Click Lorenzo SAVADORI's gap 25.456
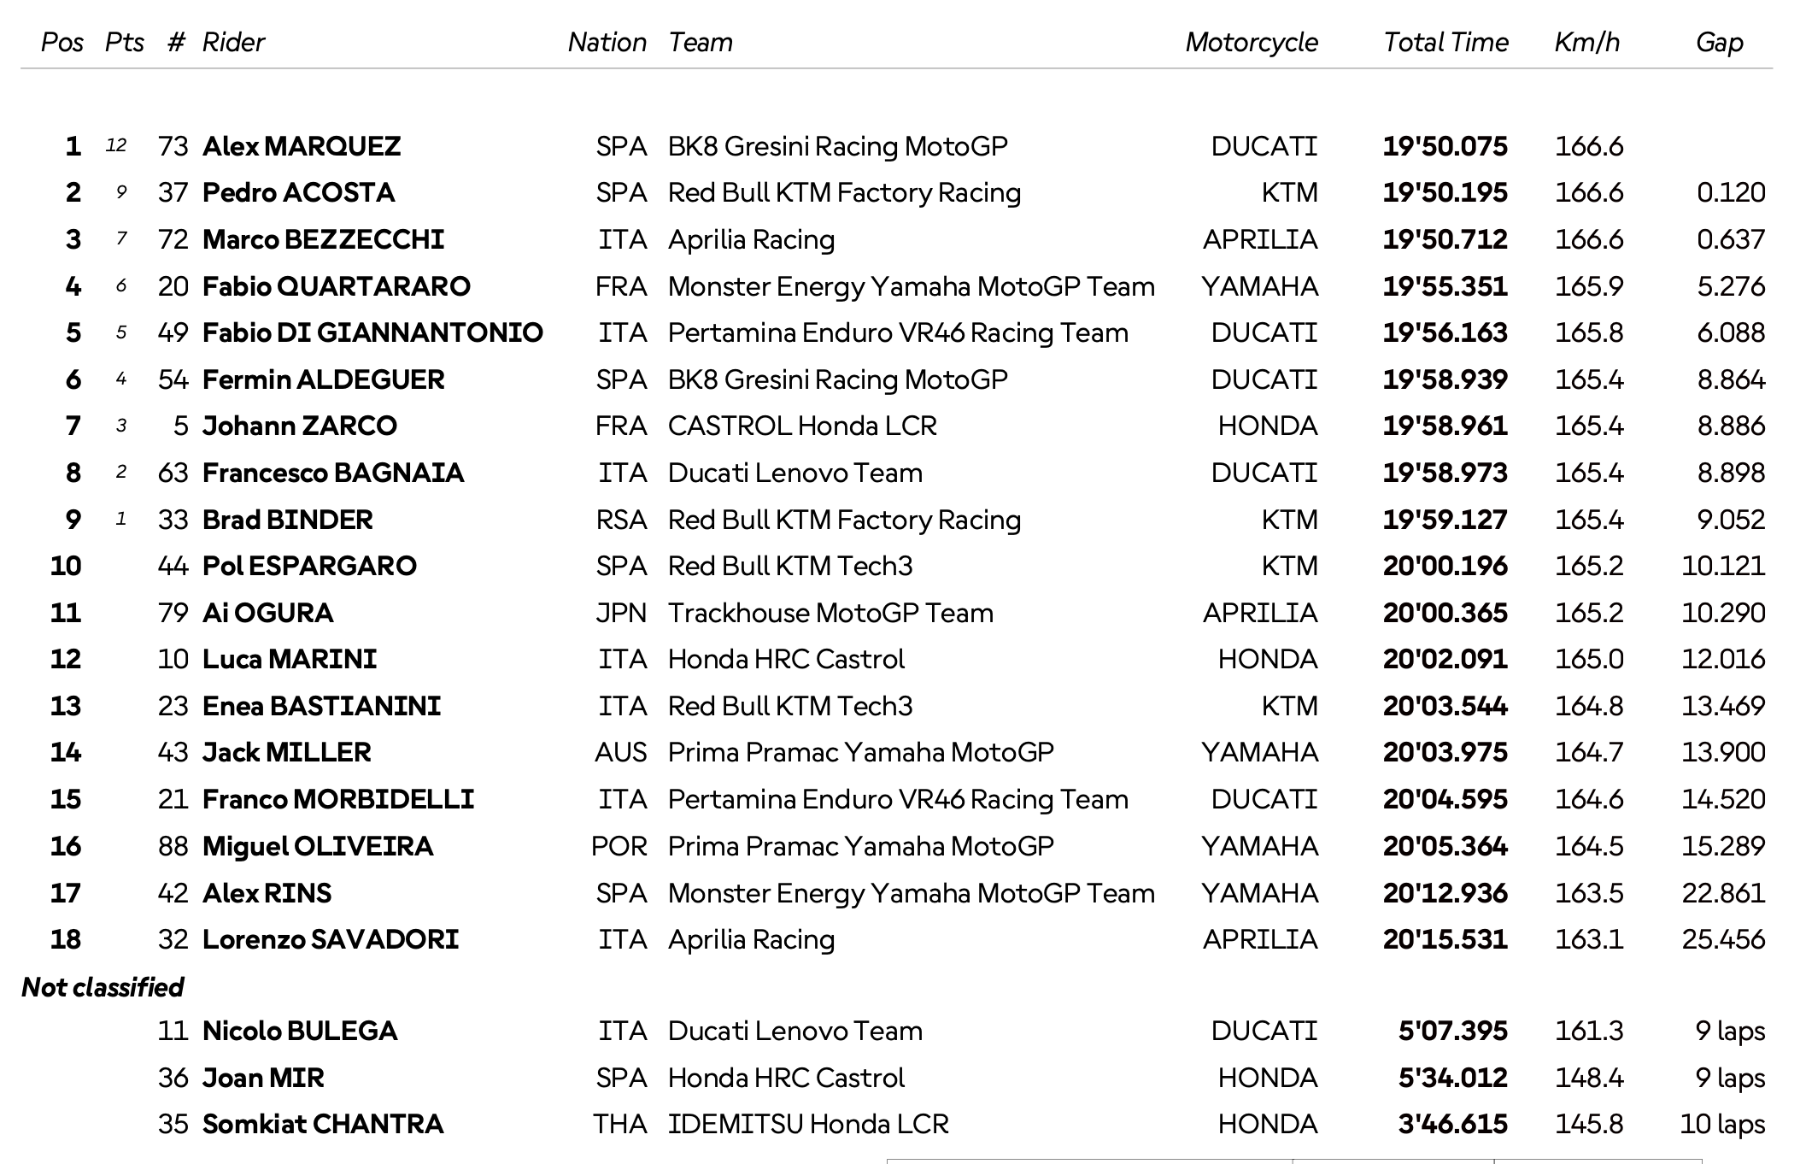The image size is (1806, 1164). pos(1723,939)
